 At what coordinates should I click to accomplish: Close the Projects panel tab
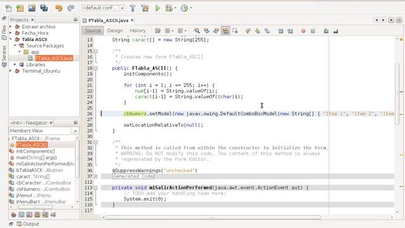coord(32,20)
